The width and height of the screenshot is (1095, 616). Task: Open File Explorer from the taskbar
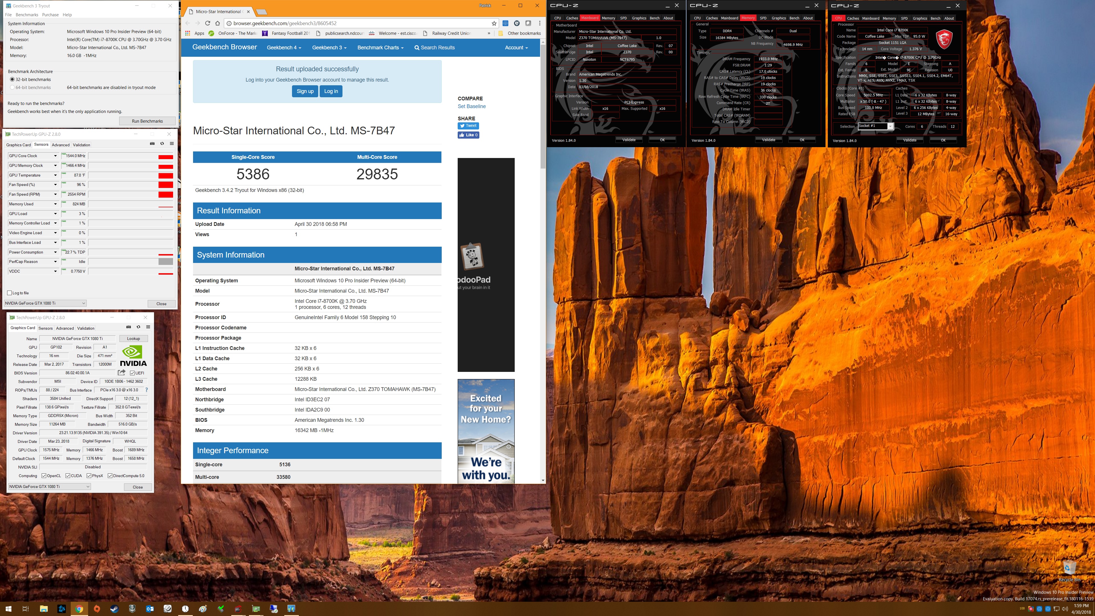point(43,609)
